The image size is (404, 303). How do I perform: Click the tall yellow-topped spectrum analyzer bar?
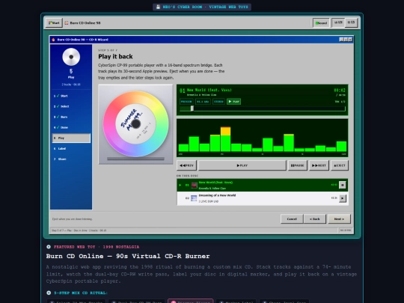coord(225,139)
